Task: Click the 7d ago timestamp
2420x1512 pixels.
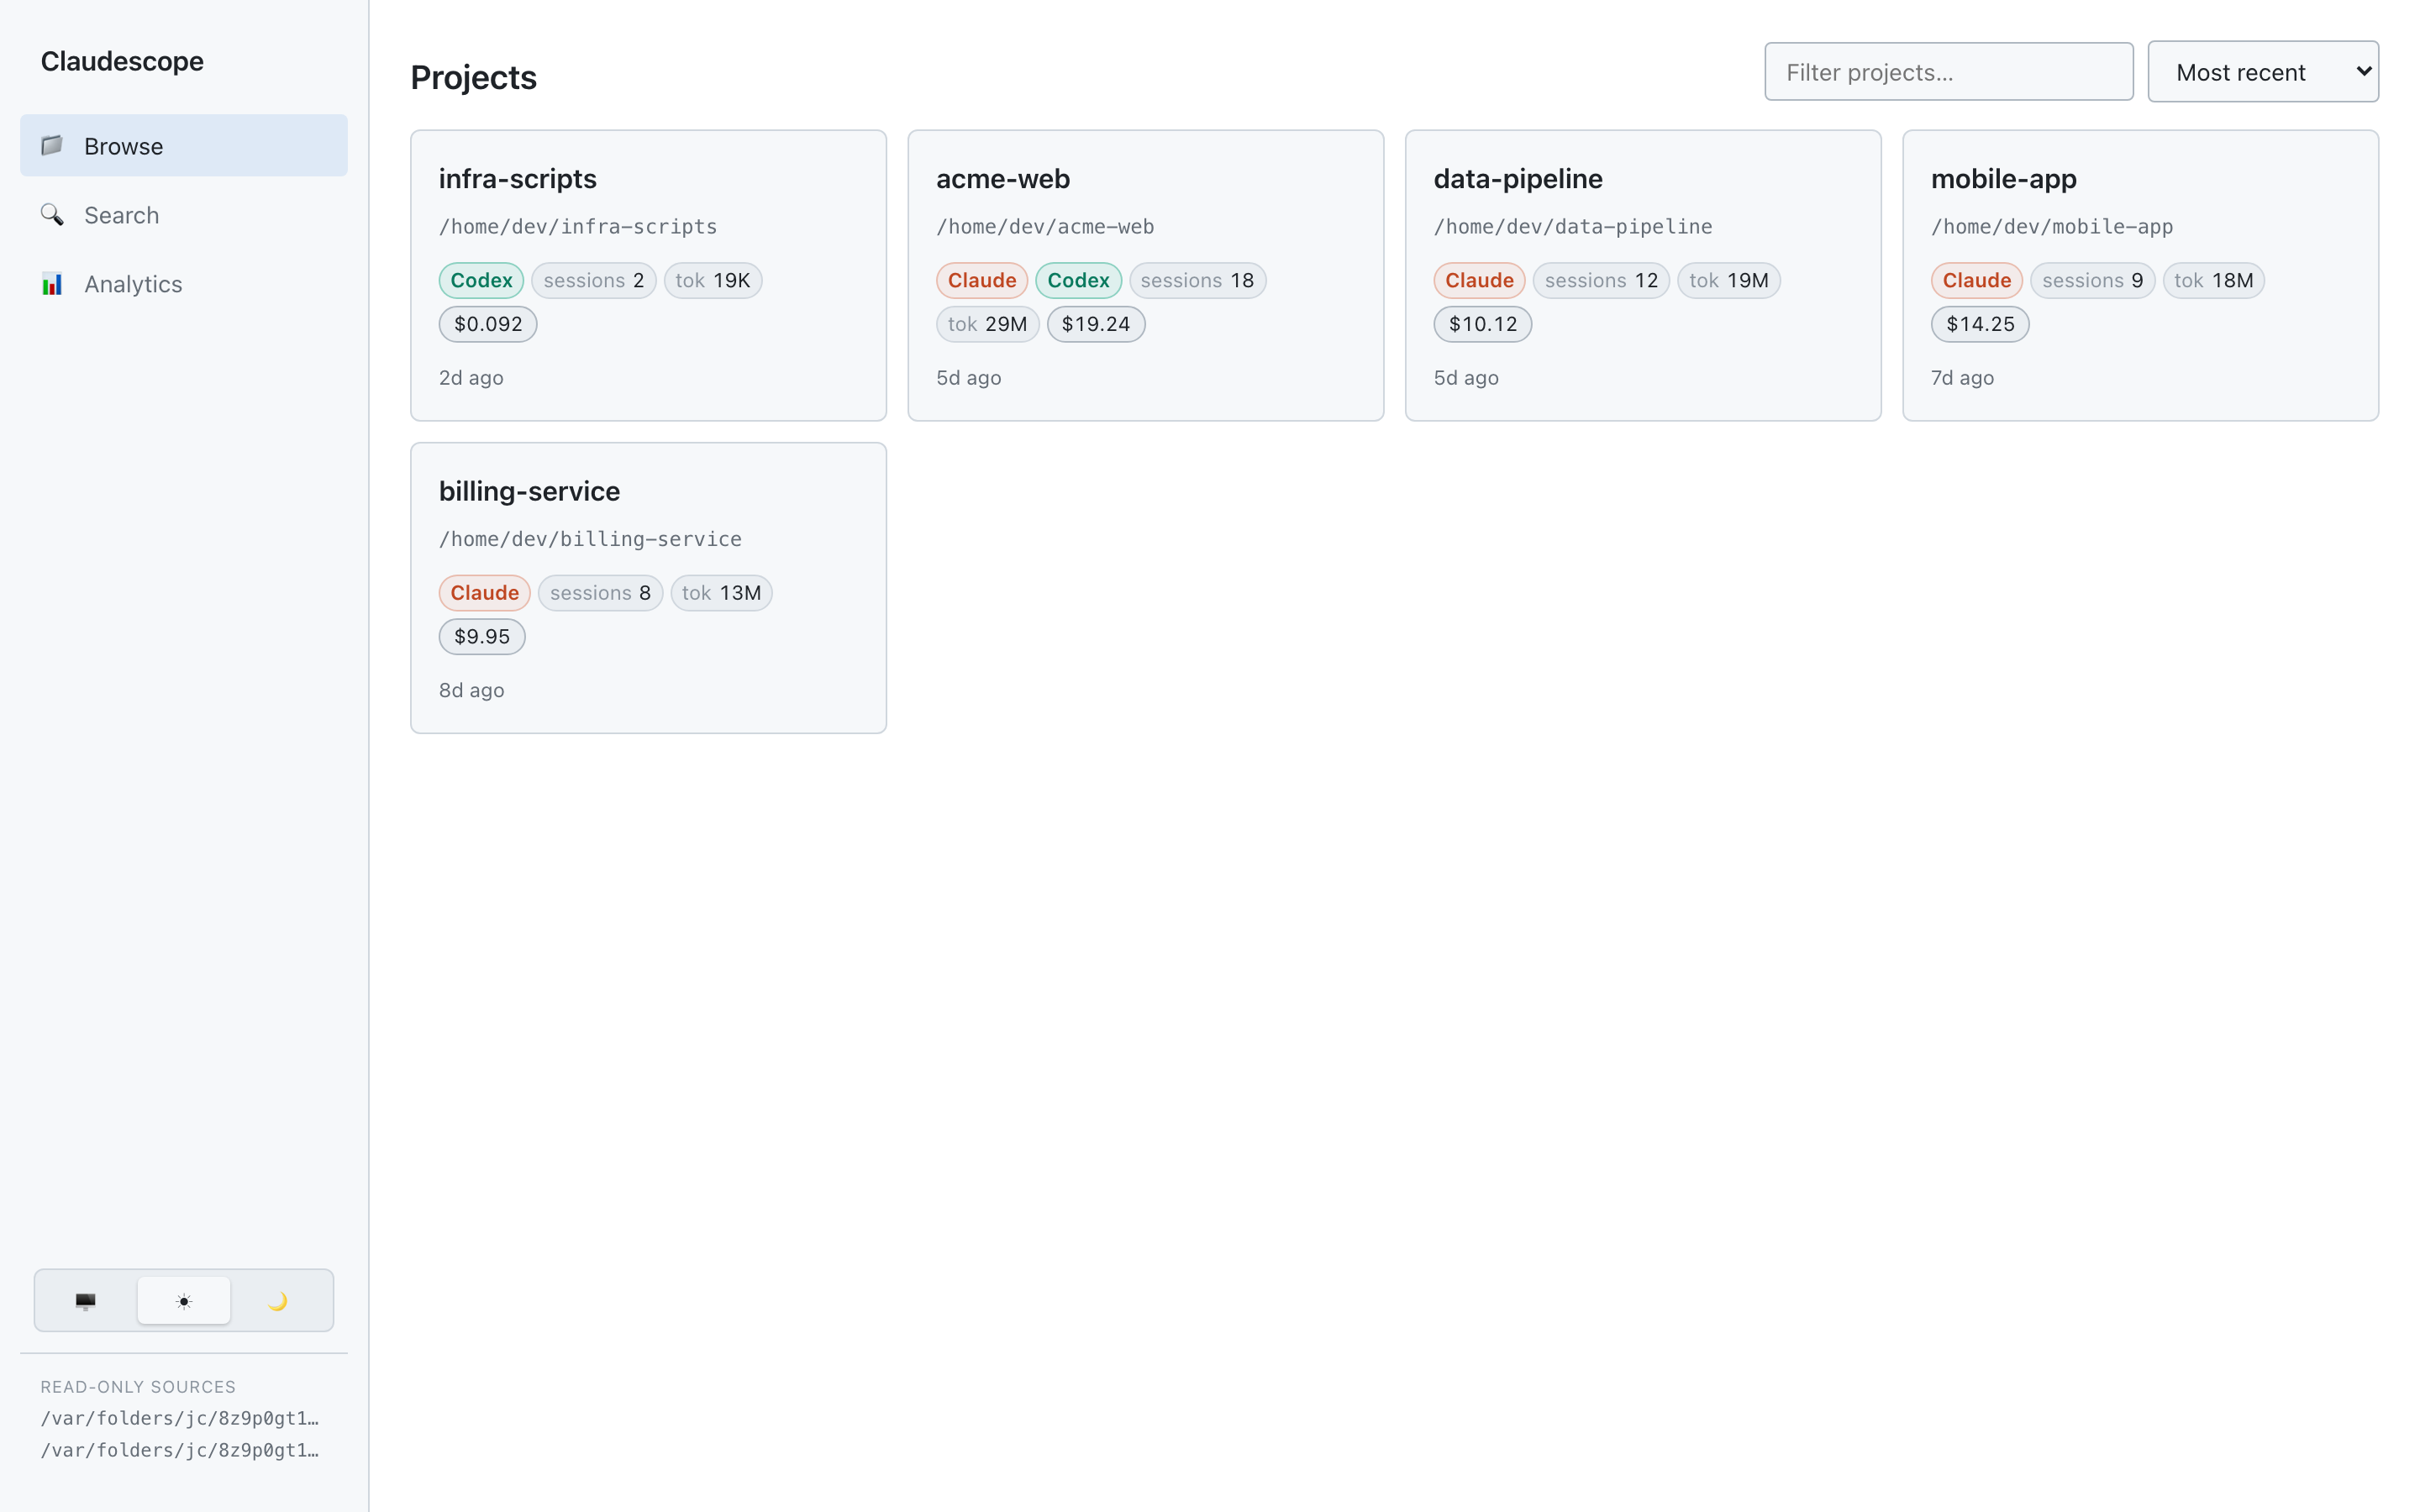Action: click(x=1962, y=378)
